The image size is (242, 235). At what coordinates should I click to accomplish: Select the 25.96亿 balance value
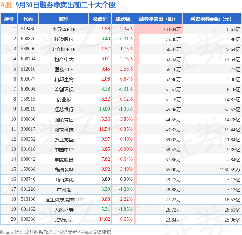[232, 220]
